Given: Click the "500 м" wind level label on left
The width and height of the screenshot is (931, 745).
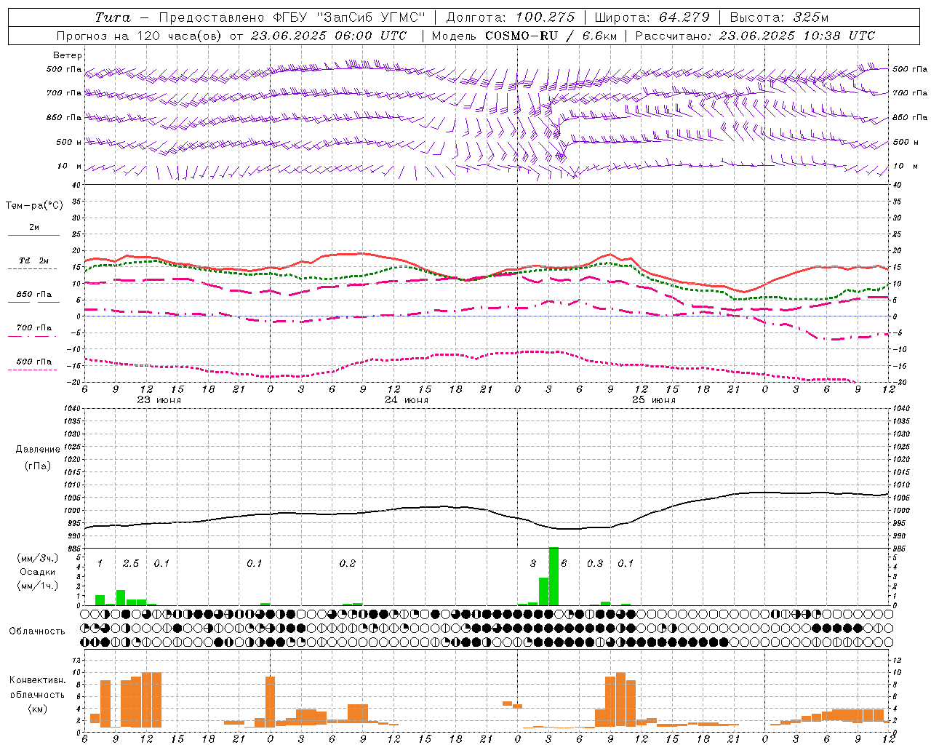Looking at the screenshot, I should [x=69, y=142].
